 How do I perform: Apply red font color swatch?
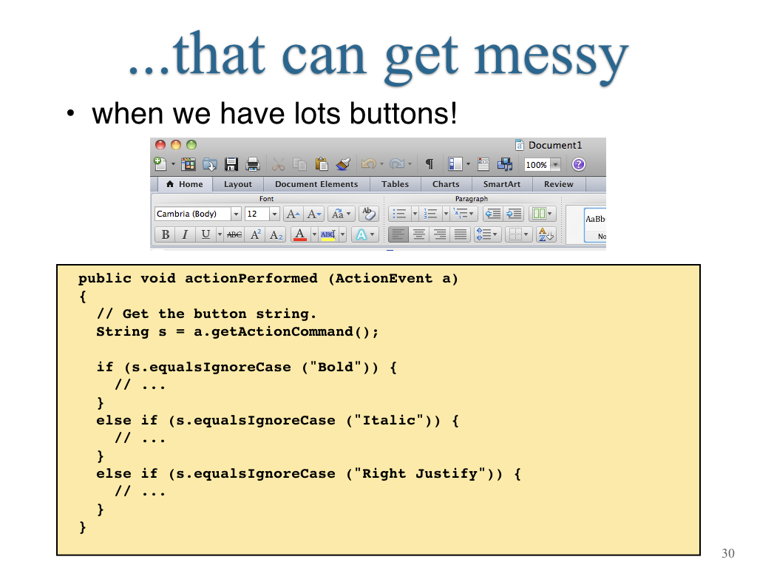coord(300,234)
